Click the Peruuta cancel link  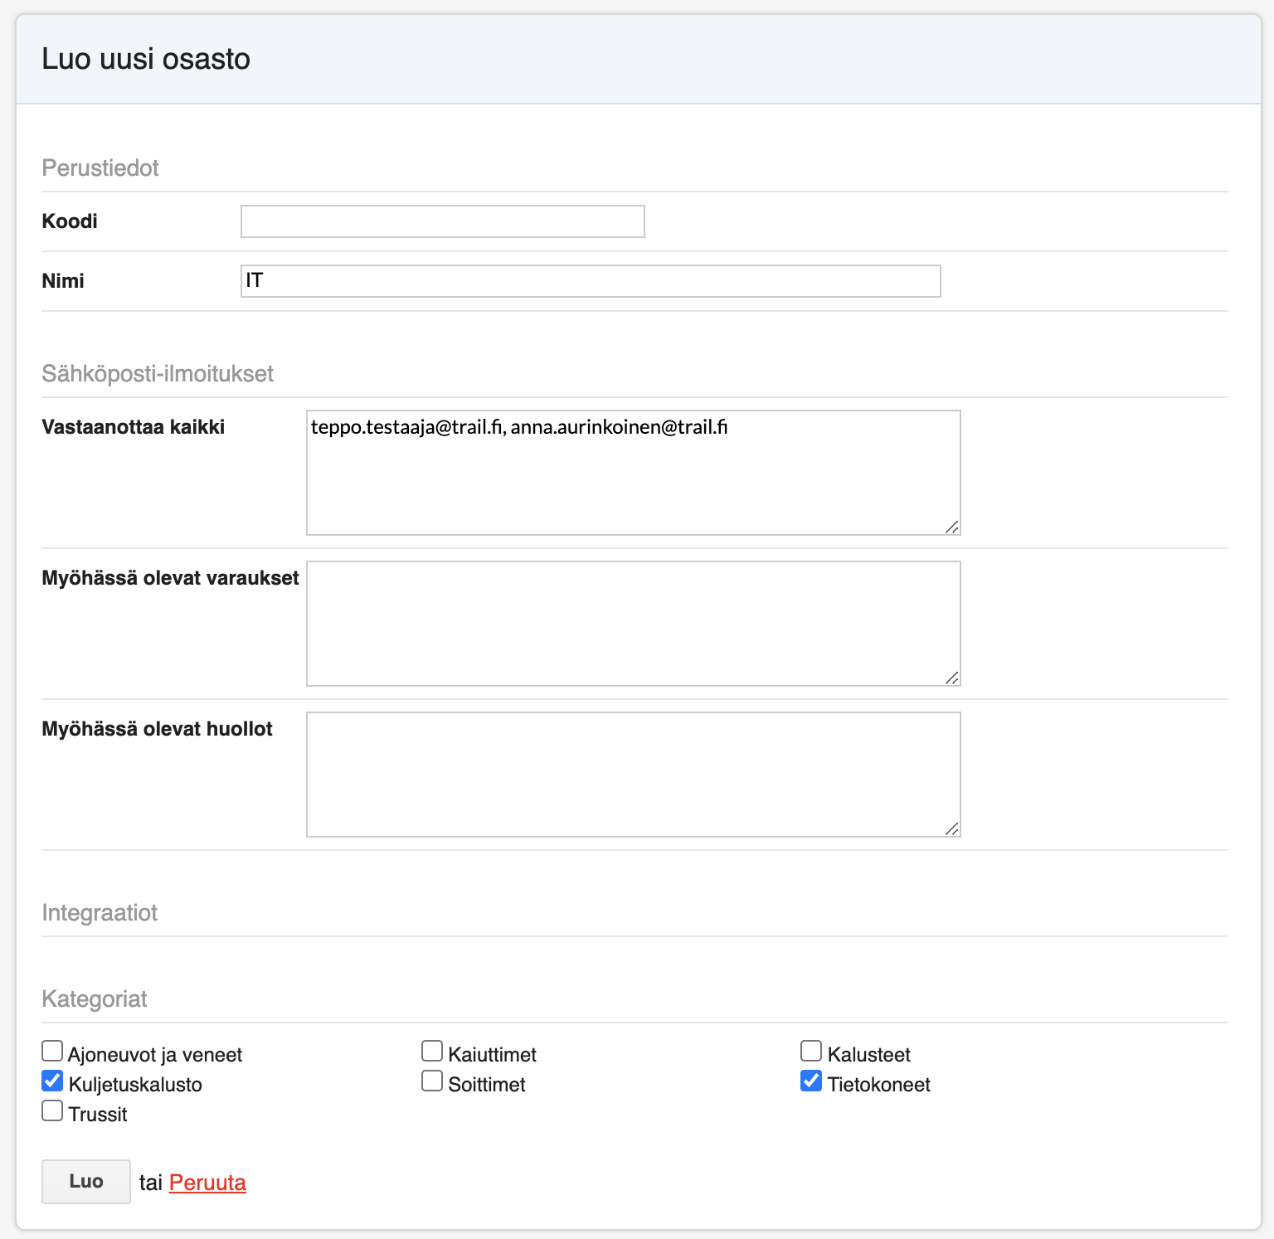pos(207,1183)
